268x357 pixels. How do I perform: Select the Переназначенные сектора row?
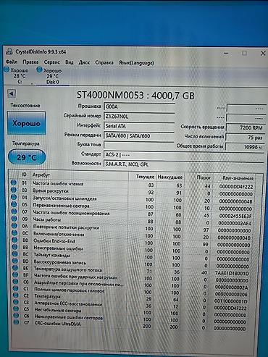tap(133, 206)
